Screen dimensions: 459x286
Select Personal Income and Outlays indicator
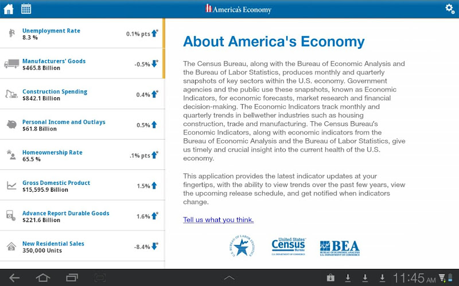coord(82,124)
